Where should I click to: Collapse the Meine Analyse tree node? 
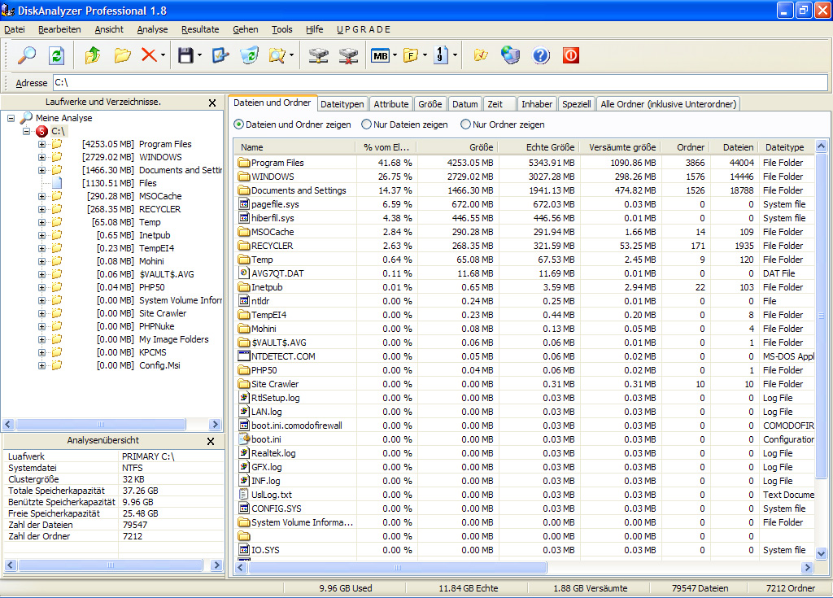click(11, 118)
